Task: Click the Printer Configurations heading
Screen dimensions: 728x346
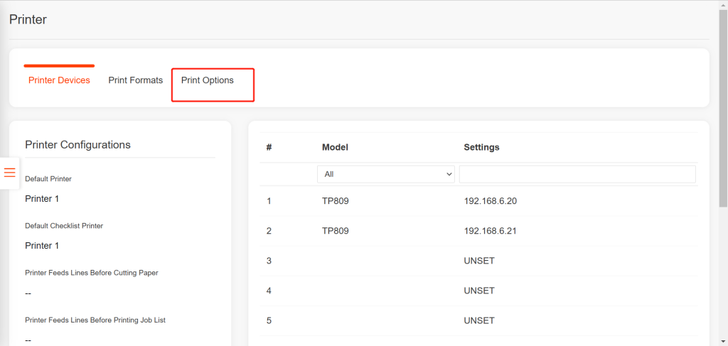Action: tap(77, 145)
